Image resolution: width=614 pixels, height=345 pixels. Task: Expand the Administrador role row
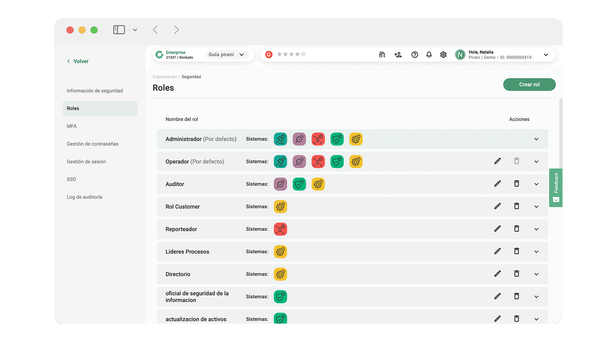point(536,139)
